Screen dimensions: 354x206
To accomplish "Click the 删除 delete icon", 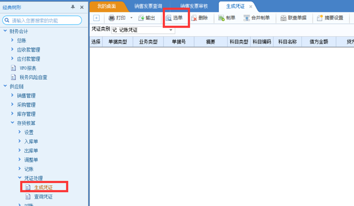I will 194,18.
